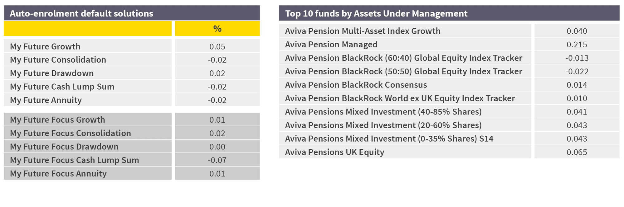This screenshot has width=624, height=207.
Task: Select the BlackRock World ex UK Equity Tracker
Action: click(449, 98)
